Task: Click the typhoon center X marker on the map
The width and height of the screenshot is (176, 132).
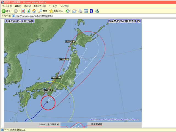Action: coord(47,102)
